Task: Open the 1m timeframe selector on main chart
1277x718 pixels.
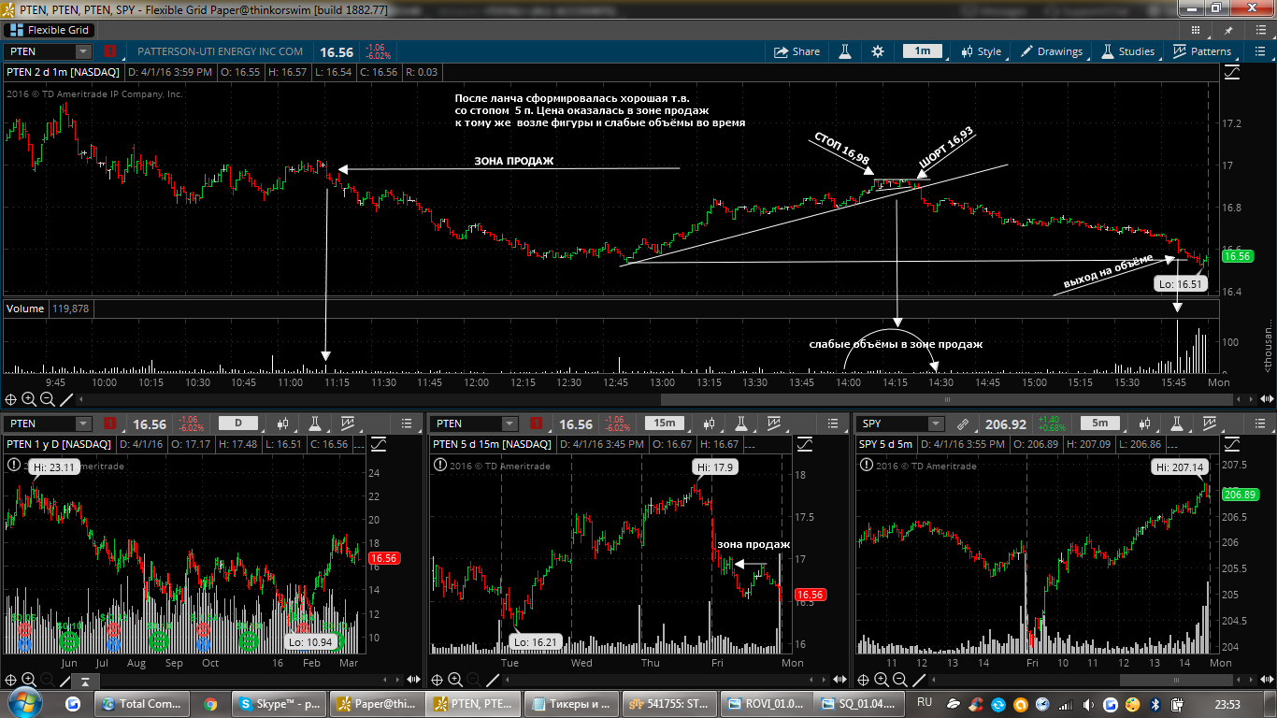Action: (922, 51)
